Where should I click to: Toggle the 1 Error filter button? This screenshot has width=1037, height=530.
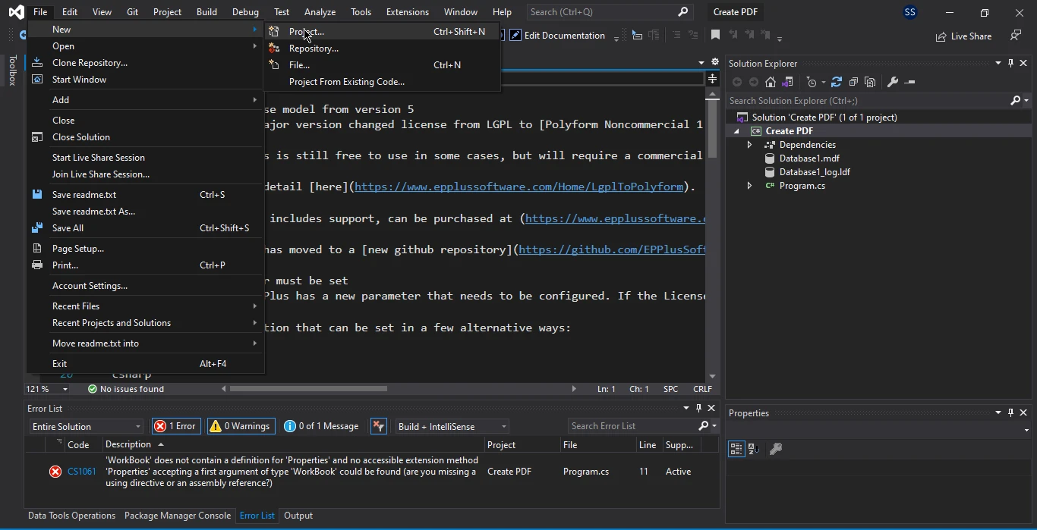point(175,426)
